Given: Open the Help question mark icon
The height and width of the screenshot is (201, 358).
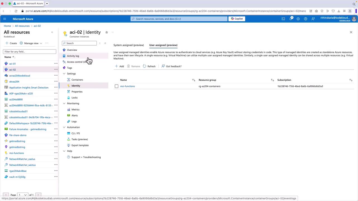Looking at the screenshot, I should tap(305, 19).
